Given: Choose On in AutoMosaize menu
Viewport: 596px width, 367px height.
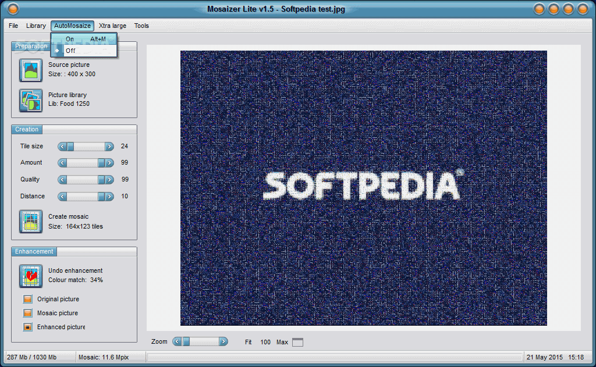Looking at the screenshot, I should coord(84,39).
